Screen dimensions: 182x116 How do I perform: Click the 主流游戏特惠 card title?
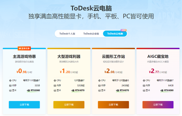[x=24, y=56]
